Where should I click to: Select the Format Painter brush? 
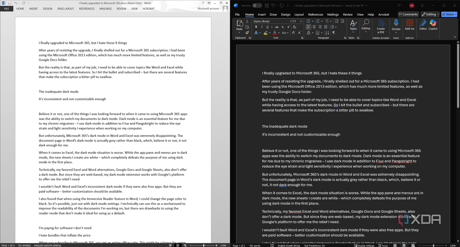247,33
